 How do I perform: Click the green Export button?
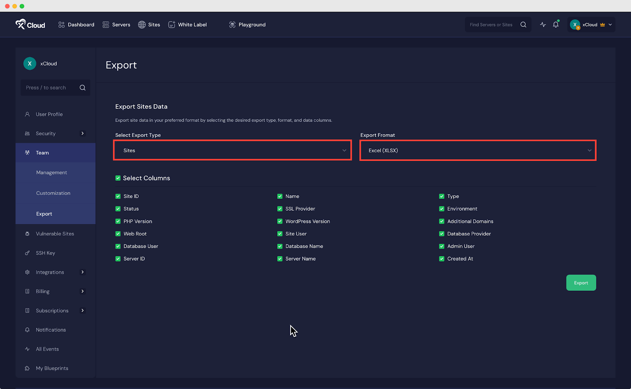[581, 282]
